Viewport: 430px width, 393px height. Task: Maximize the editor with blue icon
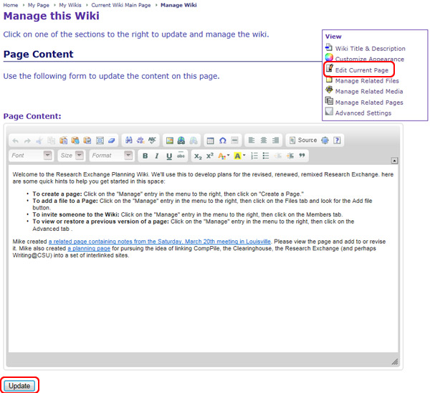click(x=325, y=141)
